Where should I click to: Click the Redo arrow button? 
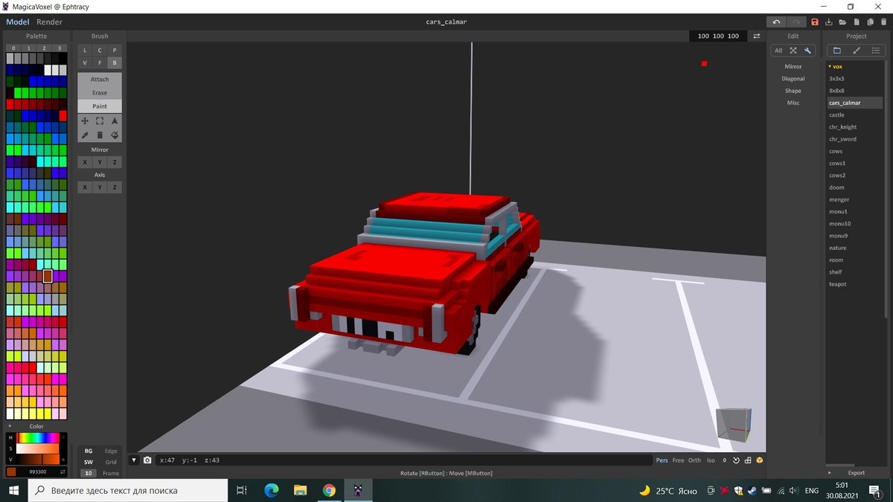click(795, 22)
